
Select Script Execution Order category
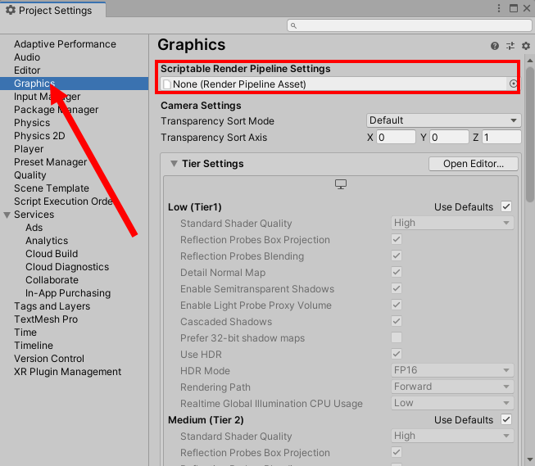64,201
